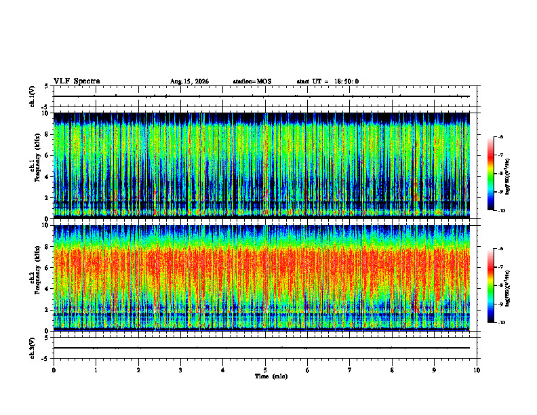Select the start time value "18:50:0"
The image size is (537, 415).
click(346, 81)
